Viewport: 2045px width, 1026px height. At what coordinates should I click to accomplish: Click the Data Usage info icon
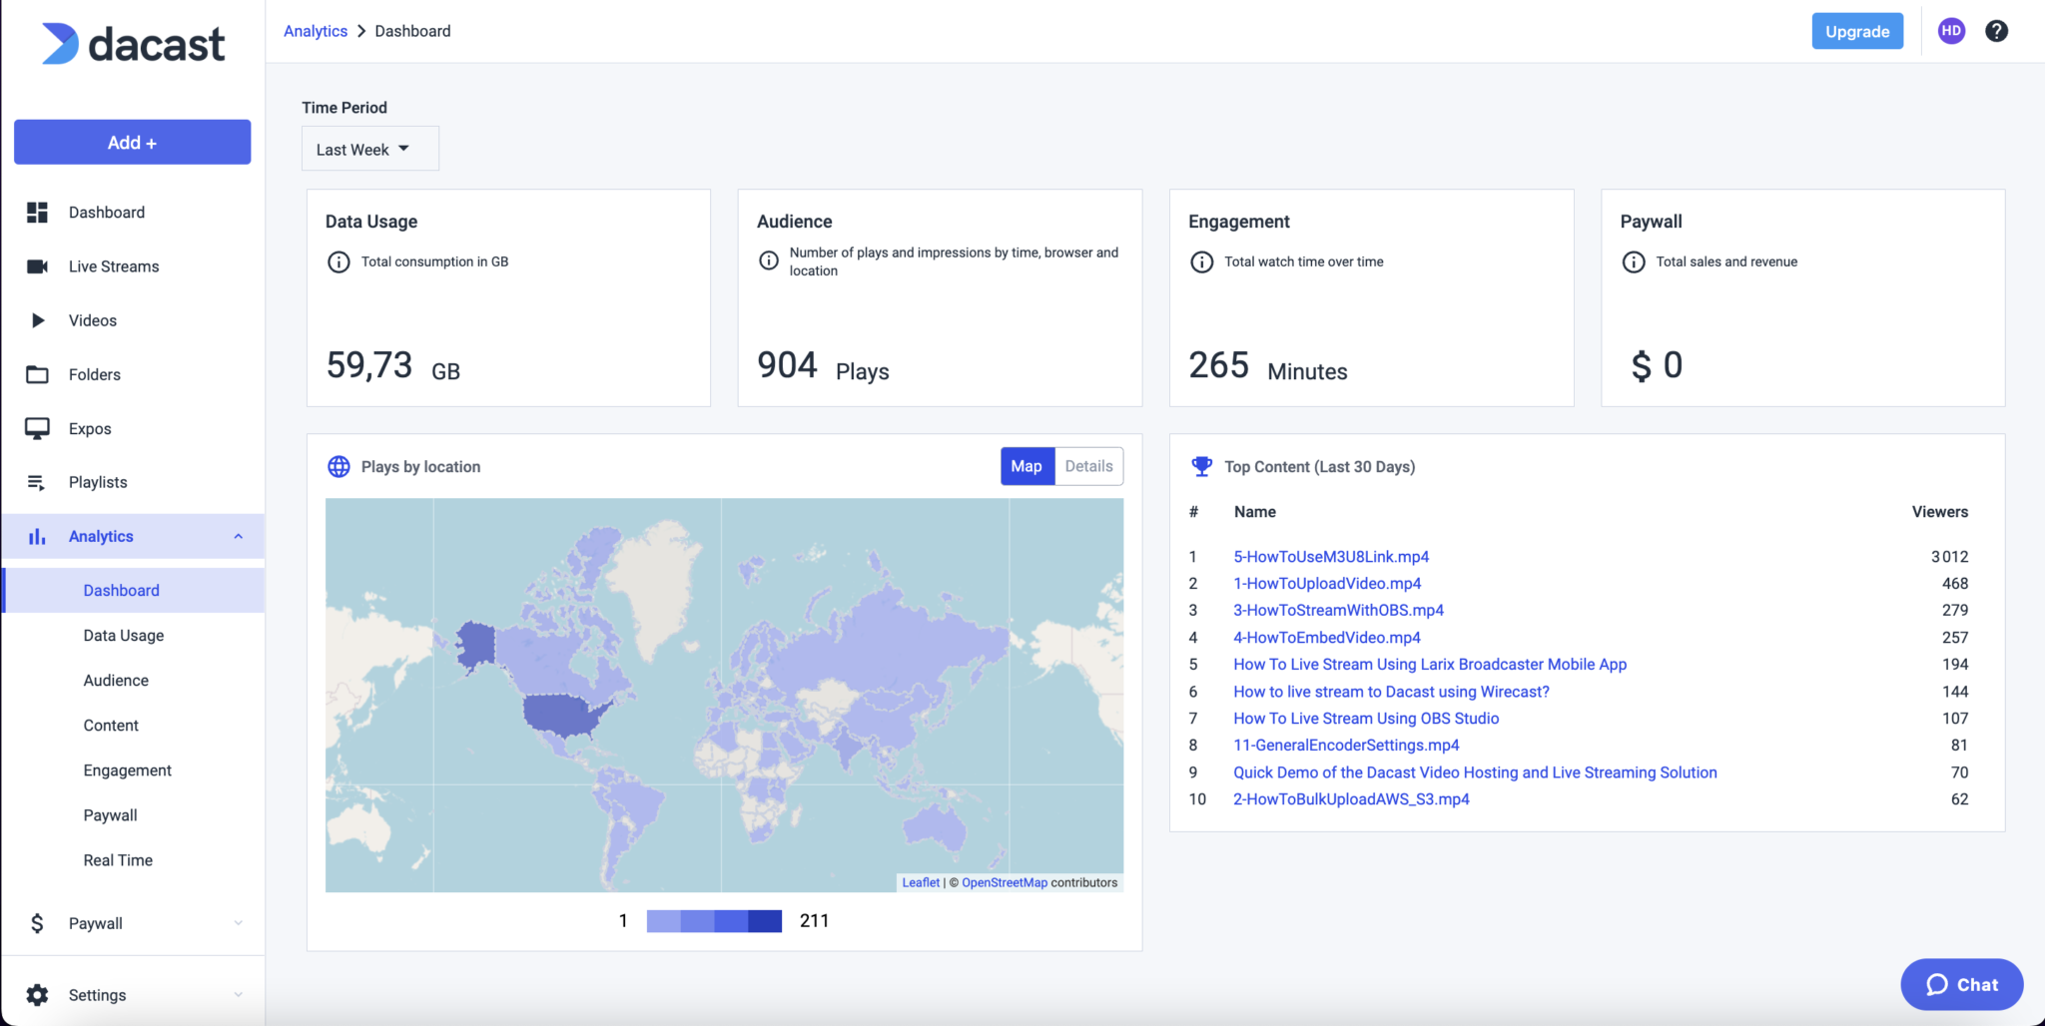(339, 261)
